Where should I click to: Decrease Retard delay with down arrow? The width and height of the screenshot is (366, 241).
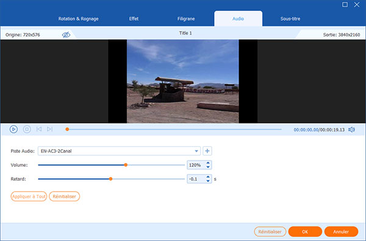[x=208, y=181]
